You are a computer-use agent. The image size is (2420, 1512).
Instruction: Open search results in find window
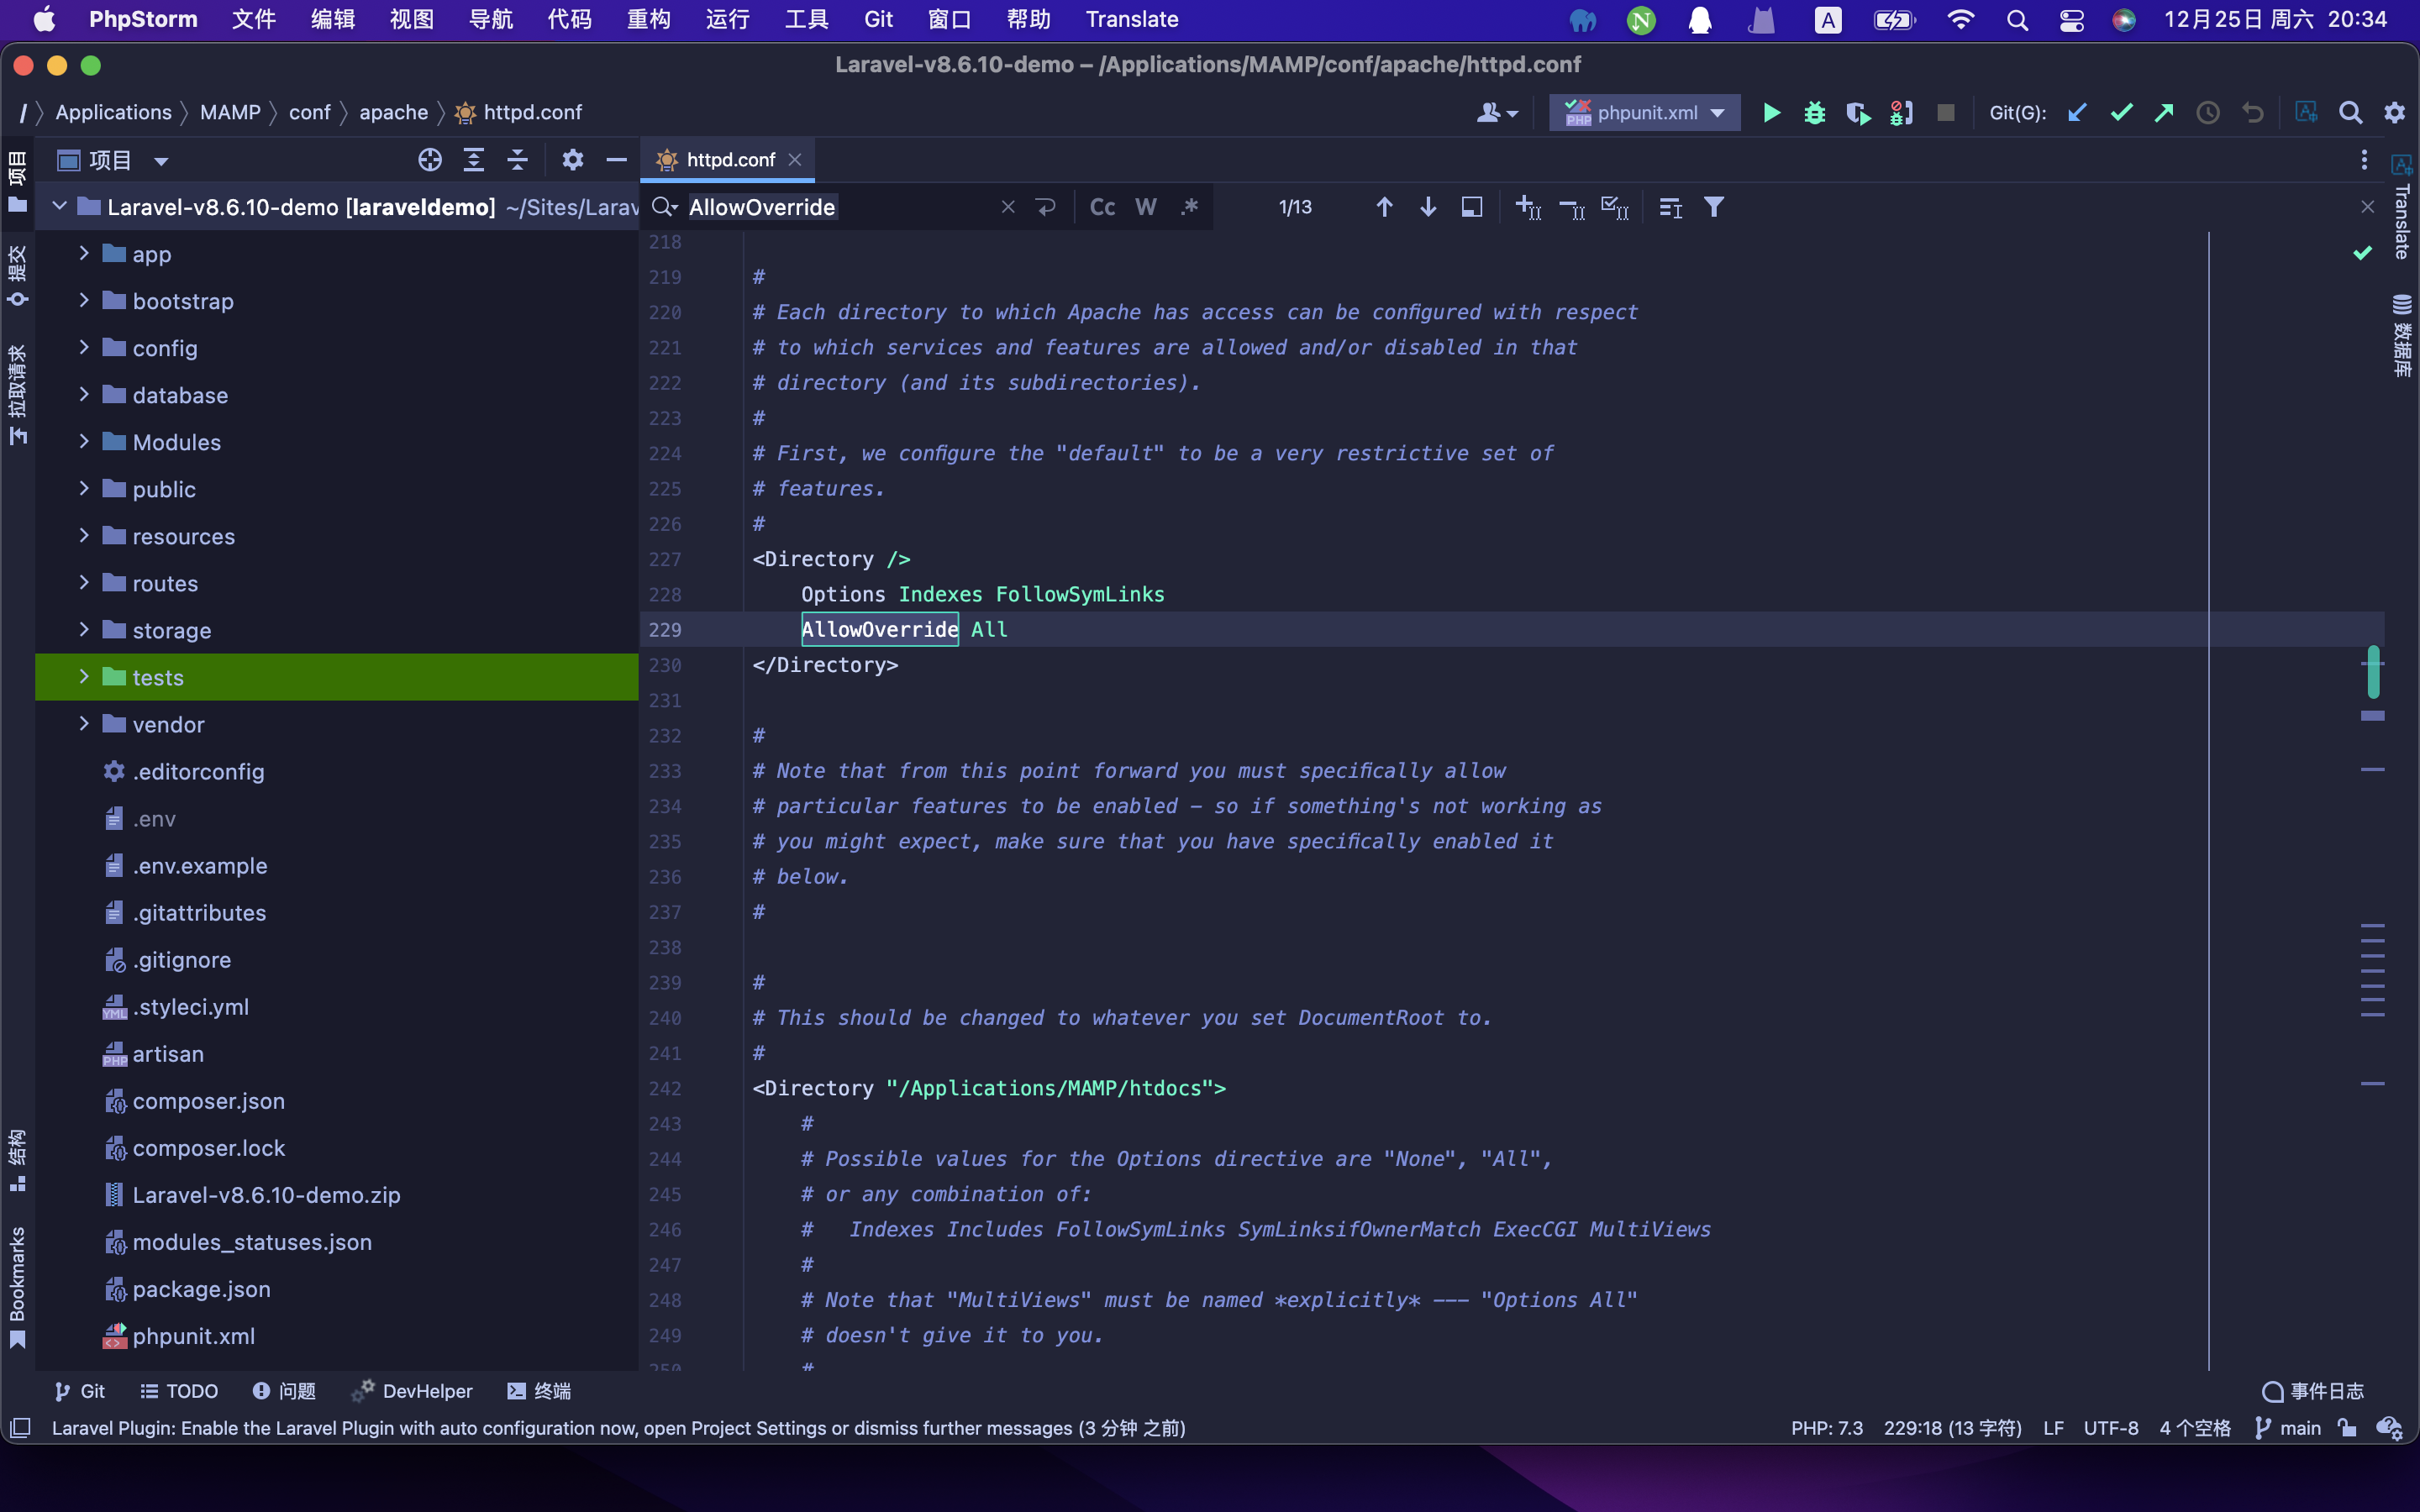coord(1471,207)
